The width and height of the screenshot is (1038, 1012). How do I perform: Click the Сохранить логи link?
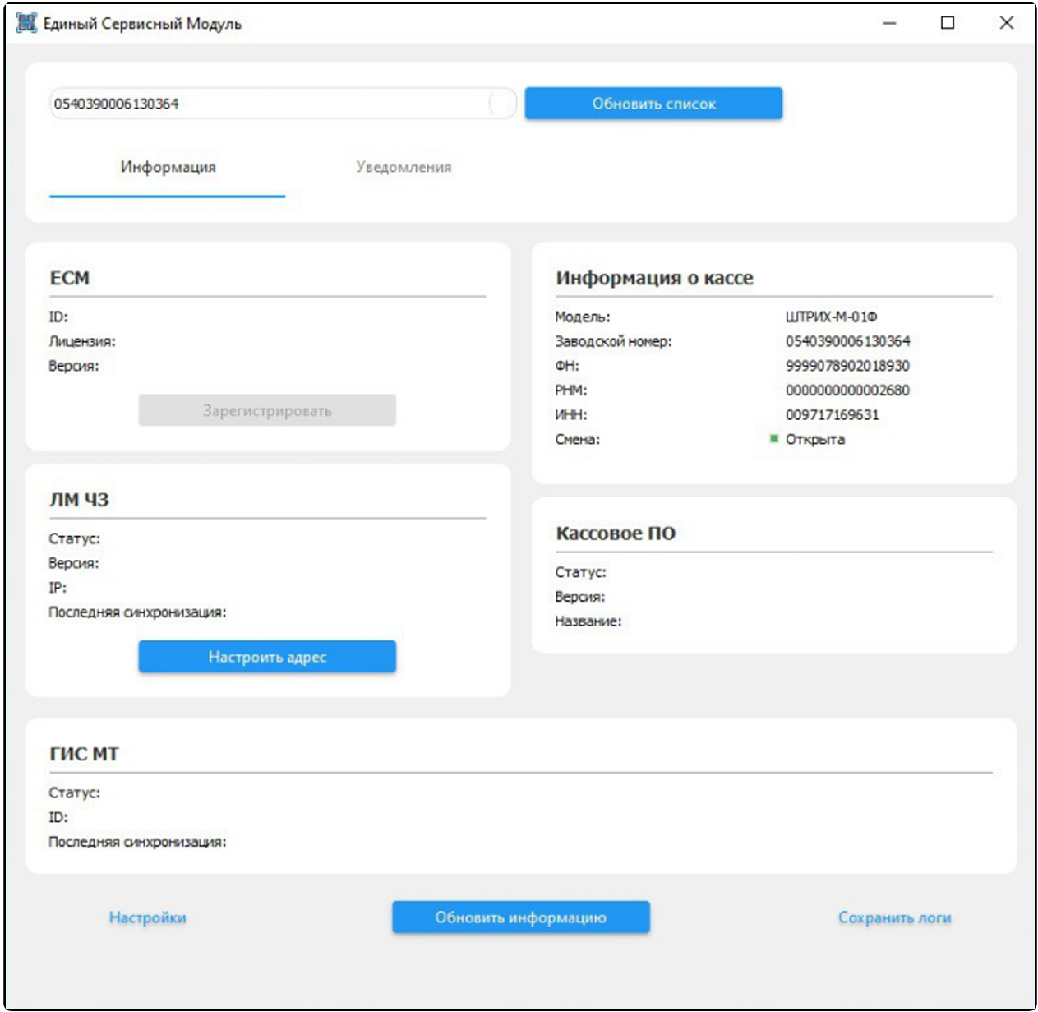(895, 917)
